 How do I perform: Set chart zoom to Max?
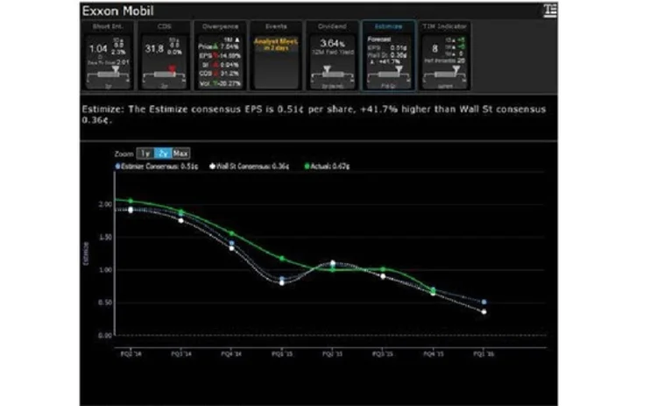pos(180,153)
